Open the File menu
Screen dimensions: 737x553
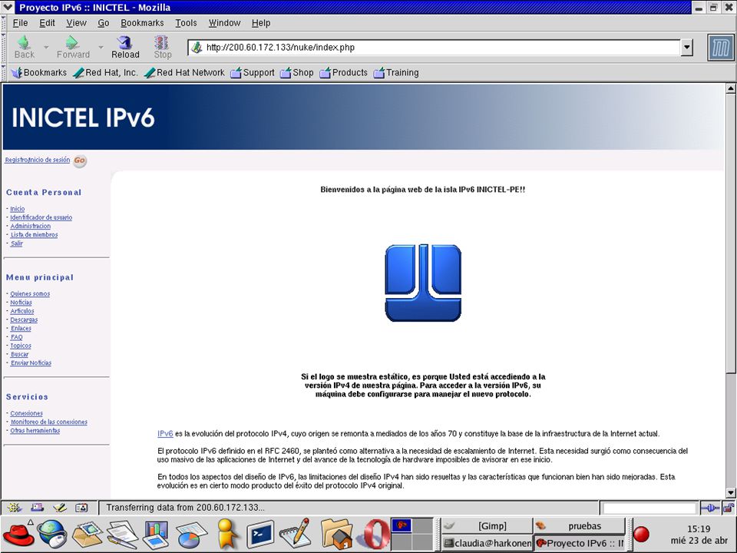[20, 22]
